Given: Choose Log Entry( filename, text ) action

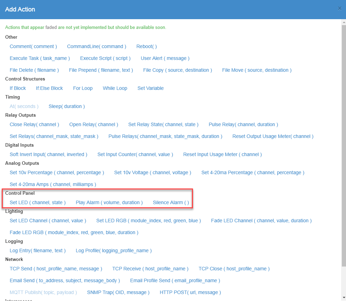Looking at the screenshot, I should point(38,250).
